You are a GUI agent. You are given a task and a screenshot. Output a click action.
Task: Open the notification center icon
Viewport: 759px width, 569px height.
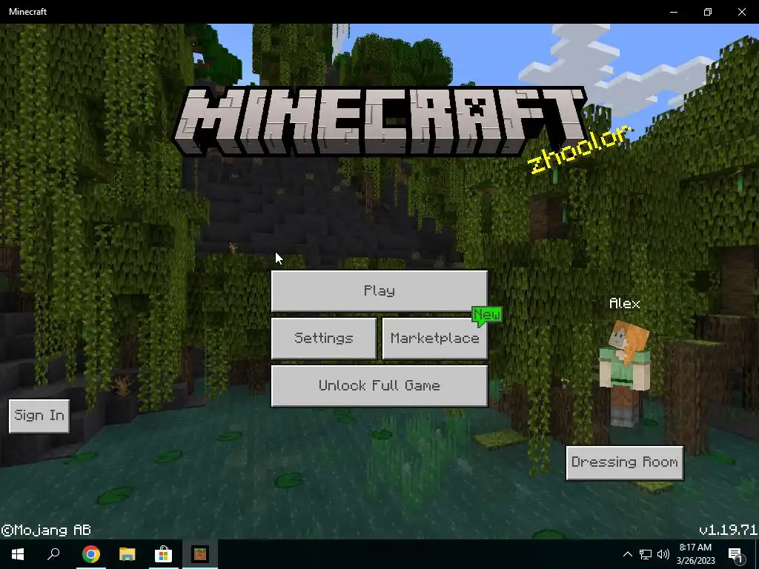click(x=736, y=554)
